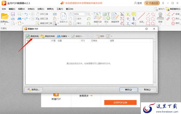Select the Rectangle shape tool icon
The height and width of the screenshot is (114, 181).
148,23
